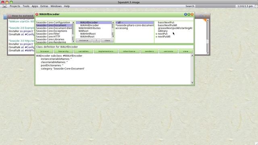Open the Windows menu
258x145 pixels.
(56, 6)
